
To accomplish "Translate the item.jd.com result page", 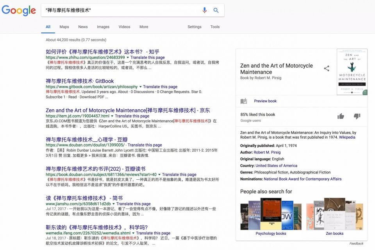I will click(x=132, y=116).
